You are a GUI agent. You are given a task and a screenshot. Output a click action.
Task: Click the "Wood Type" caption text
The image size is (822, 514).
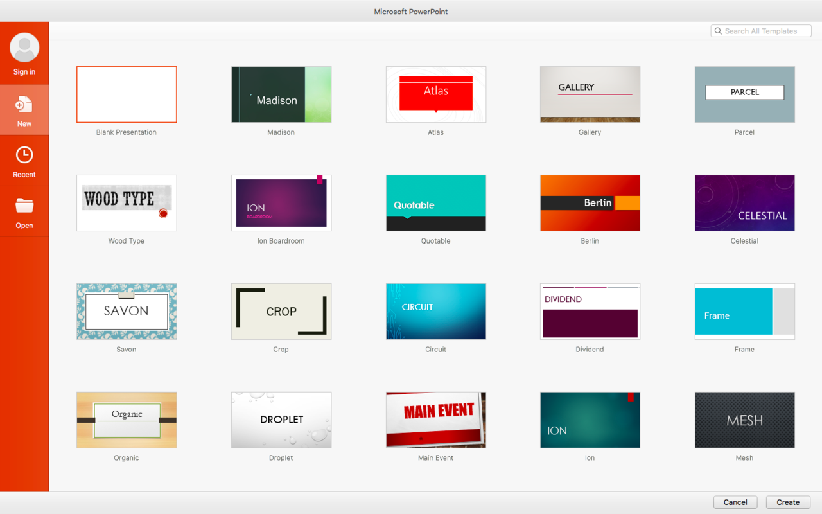[127, 241]
